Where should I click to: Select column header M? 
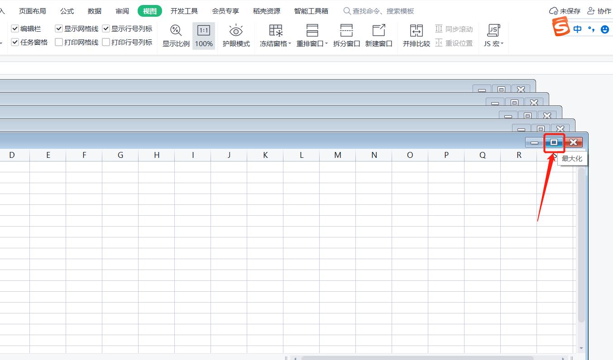(338, 155)
